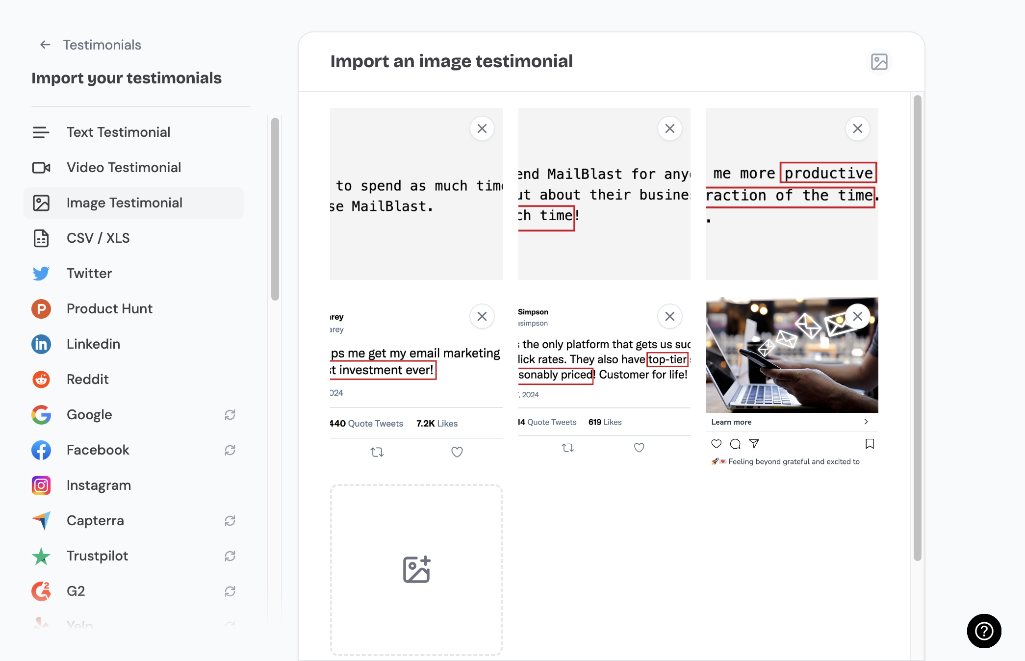Click the bookmark icon on Instagram post
This screenshot has width=1025, height=661.
870,444
